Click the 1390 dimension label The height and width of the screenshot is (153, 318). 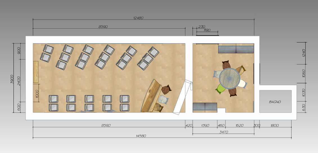click(205, 125)
